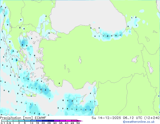Click the legend swatch between 10 and 15
Viewport: 160px width, 124px height.
[x=33, y=121]
